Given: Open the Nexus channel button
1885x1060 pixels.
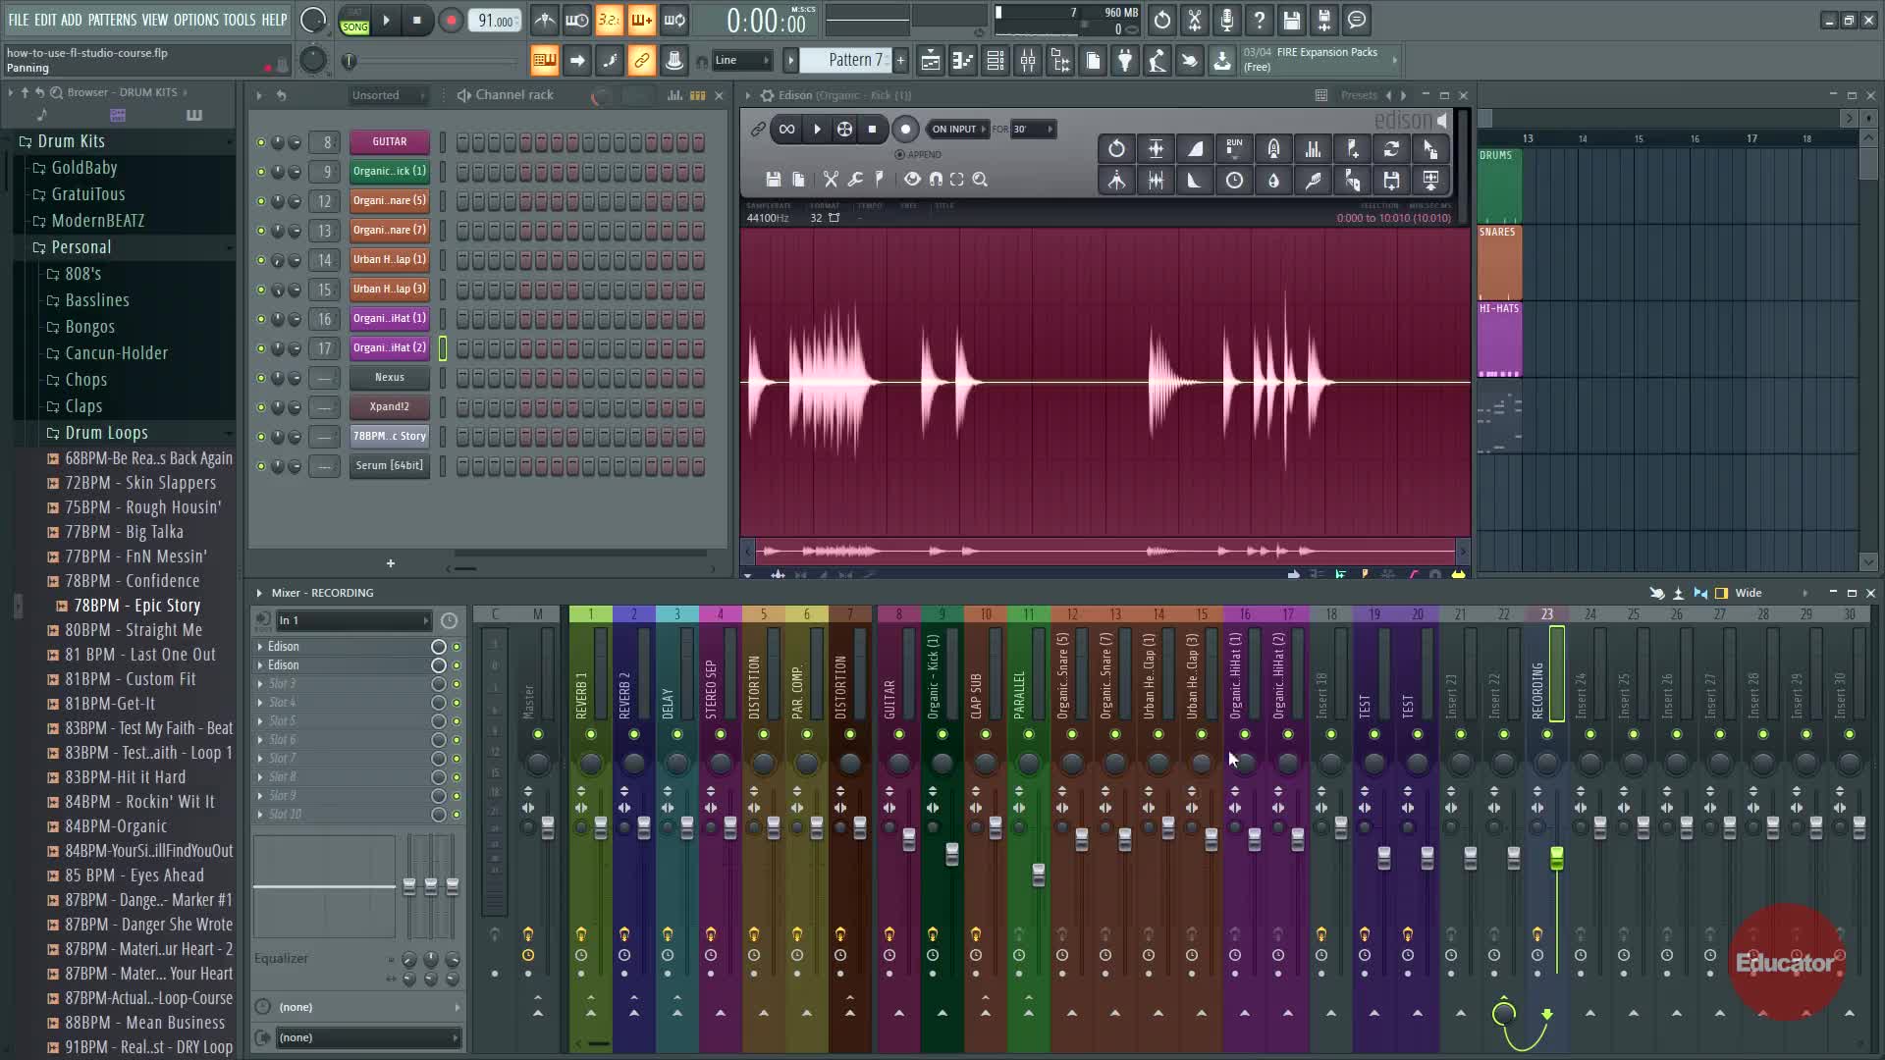Looking at the screenshot, I should [x=389, y=377].
